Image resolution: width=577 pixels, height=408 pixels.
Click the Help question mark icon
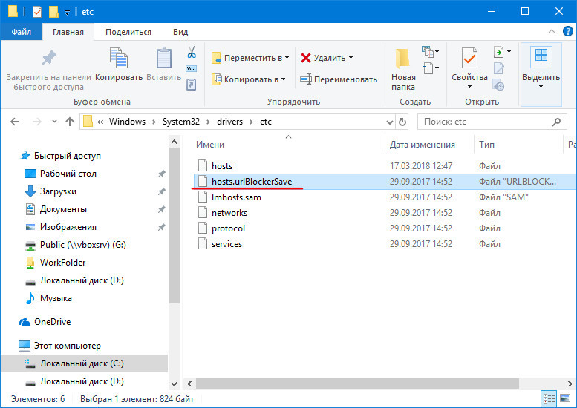(568, 32)
